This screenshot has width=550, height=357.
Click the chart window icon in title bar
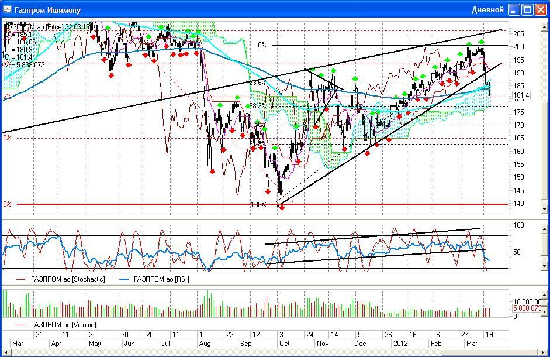click(7, 9)
